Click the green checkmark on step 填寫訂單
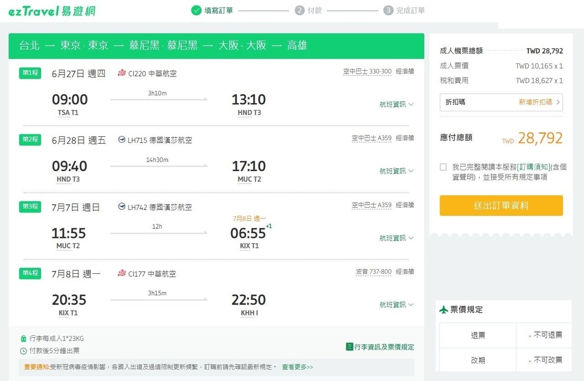Viewport: 584px width, 381px height. [x=196, y=10]
